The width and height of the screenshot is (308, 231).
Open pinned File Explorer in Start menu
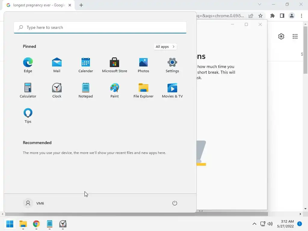(143, 90)
